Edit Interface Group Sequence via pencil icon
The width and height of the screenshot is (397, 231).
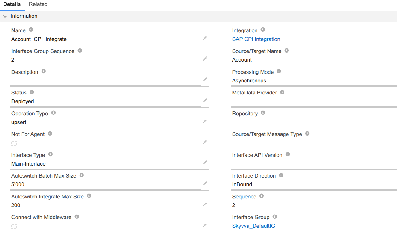point(205,59)
